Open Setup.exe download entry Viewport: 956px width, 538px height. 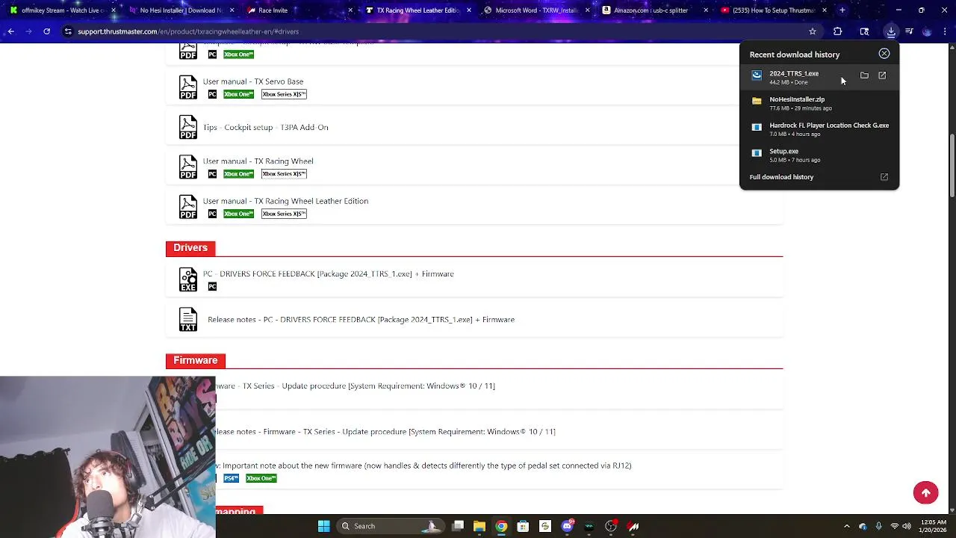[819, 155]
